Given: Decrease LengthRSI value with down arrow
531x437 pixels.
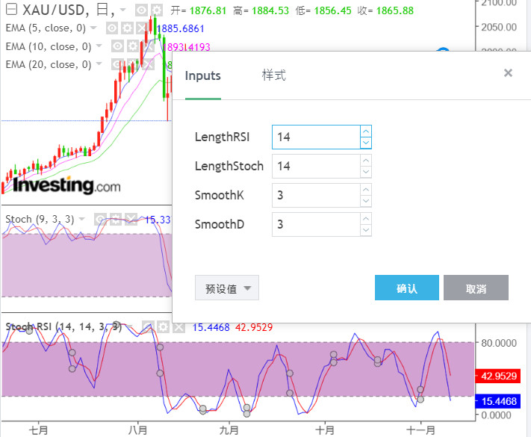Looking at the screenshot, I should pos(366,143).
